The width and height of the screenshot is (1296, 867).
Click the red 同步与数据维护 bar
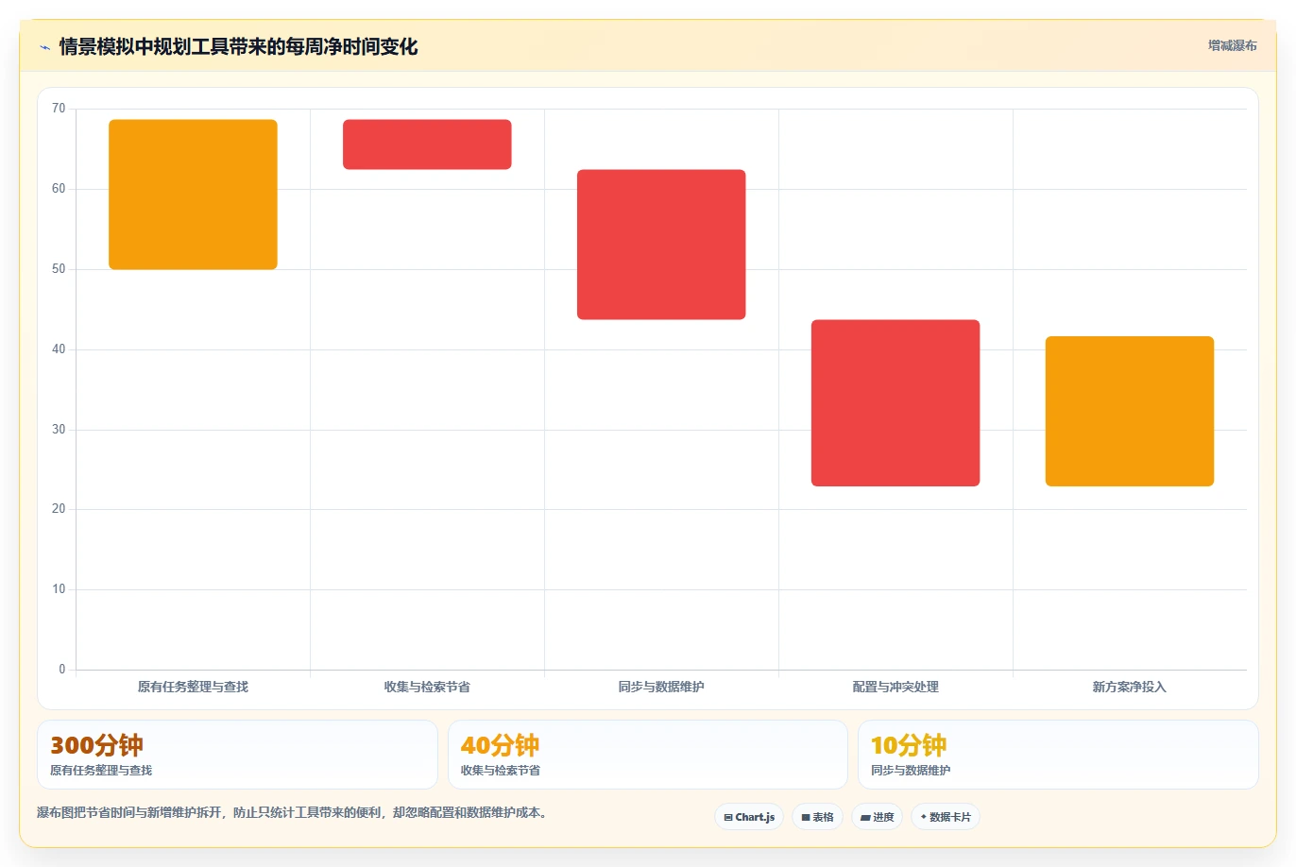(661, 245)
